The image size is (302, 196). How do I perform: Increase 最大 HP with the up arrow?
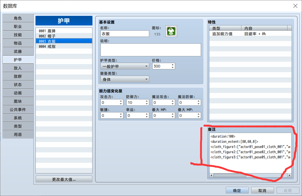tap(172, 114)
